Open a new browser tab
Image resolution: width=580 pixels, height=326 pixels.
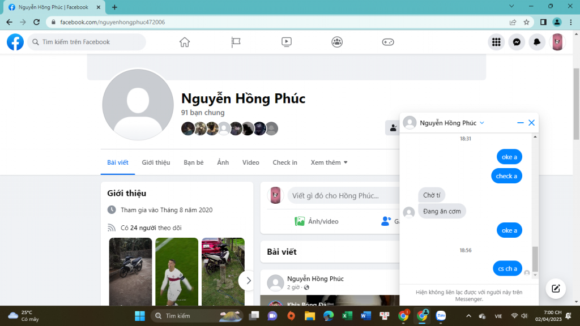tap(114, 7)
